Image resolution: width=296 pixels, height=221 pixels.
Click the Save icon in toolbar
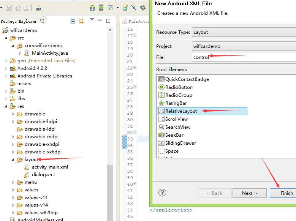point(9,8)
